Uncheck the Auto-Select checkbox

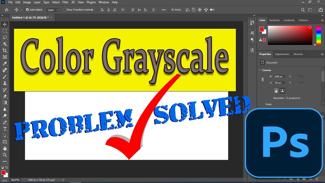(27, 10)
